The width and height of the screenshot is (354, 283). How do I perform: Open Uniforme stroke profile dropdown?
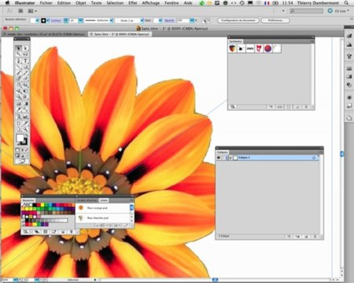click(111, 20)
